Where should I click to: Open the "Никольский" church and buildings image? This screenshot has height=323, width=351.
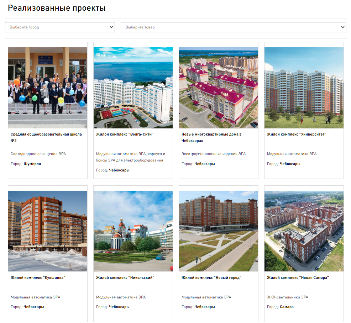[x=133, y=231]
